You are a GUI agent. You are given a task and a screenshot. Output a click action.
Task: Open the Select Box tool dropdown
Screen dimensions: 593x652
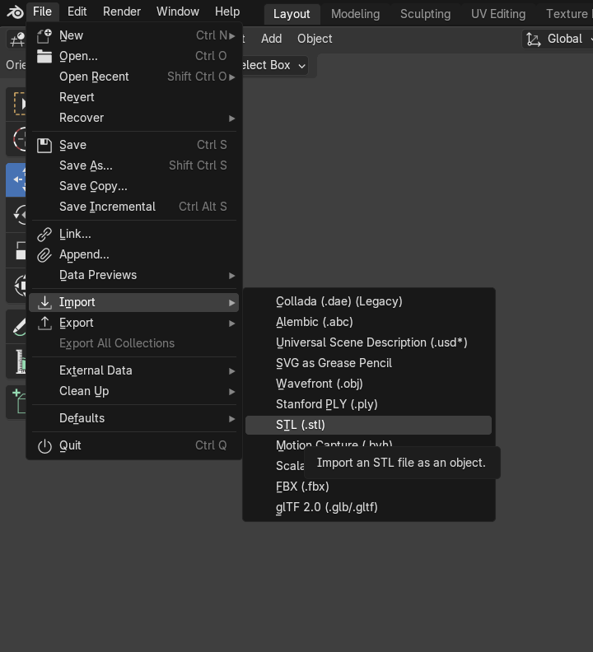pos(274,65)
